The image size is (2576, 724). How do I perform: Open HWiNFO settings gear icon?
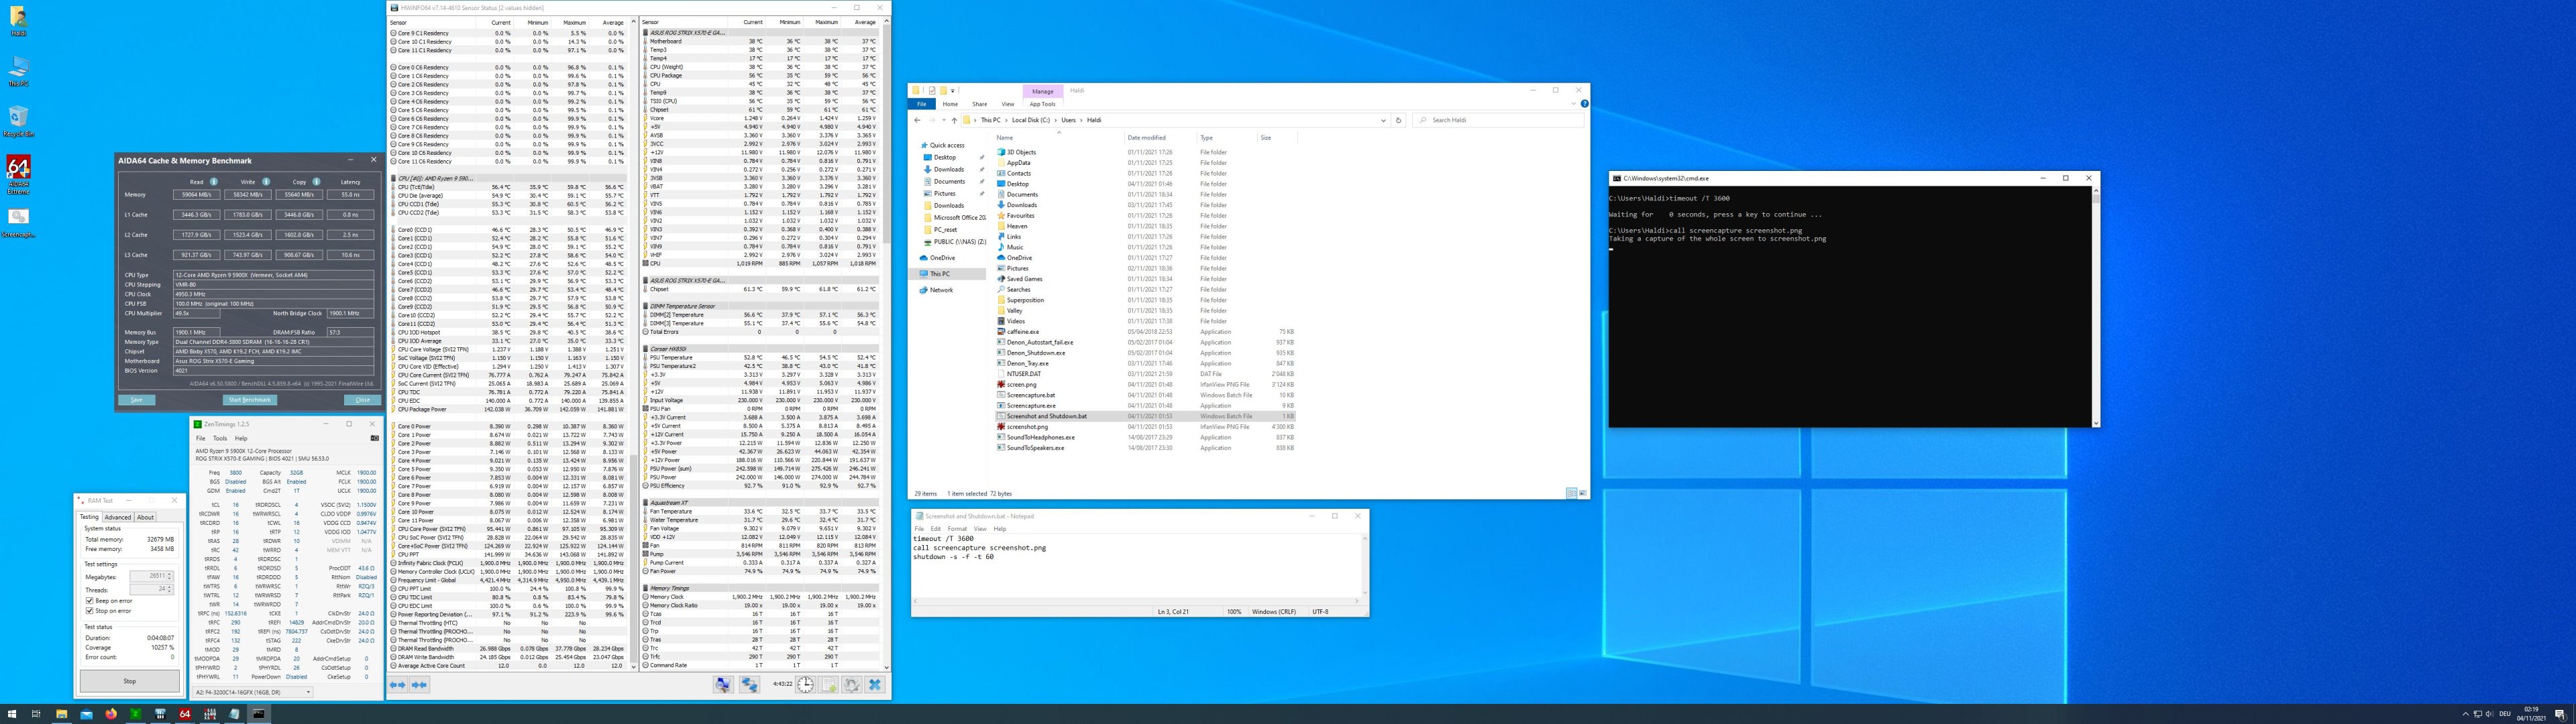tap(851, 685)
